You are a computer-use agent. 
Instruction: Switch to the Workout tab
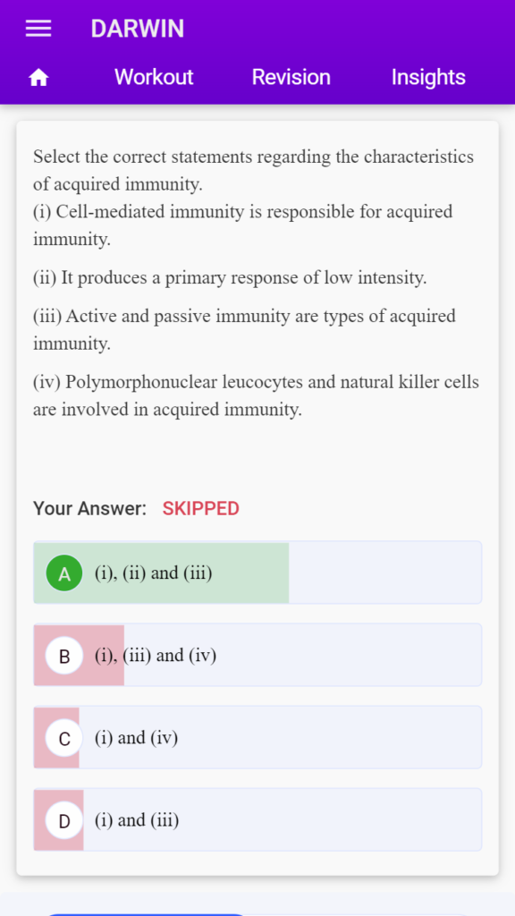(x=154, y=77)
